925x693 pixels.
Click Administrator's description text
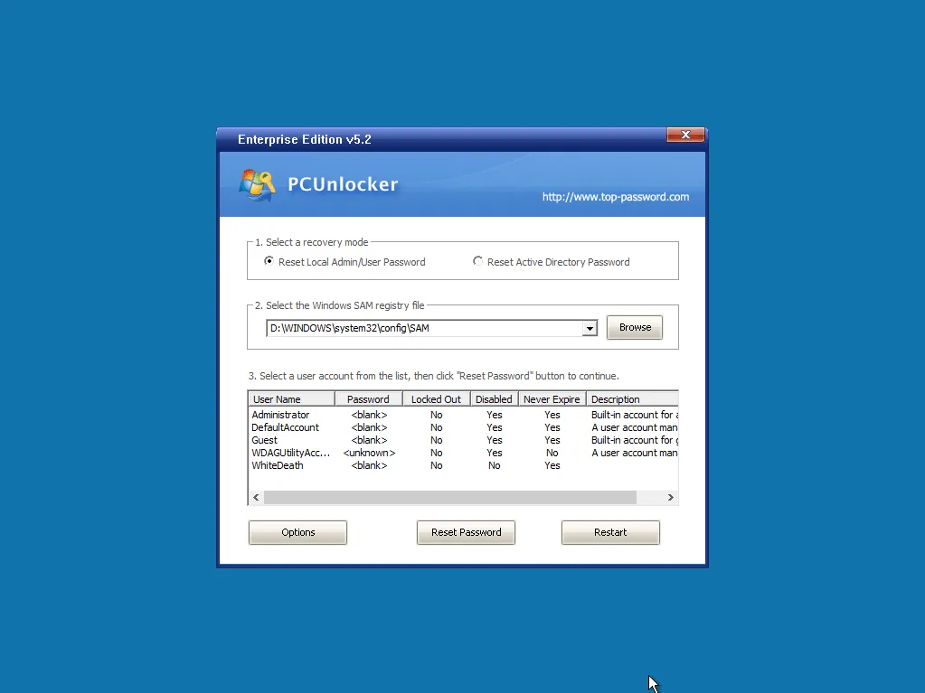click(x=635, y=415)
